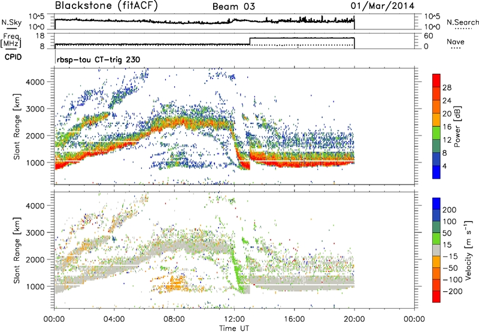Click the red top segment of Power colorbar

(x=436, y=80)
